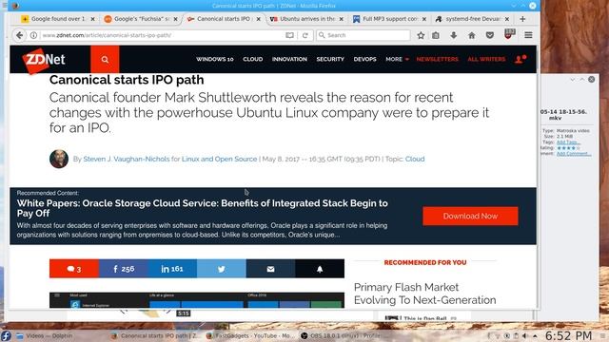The image size is (609, 342).
Task: Open the ZDNet search magnifier button
Action: point(105,59)
